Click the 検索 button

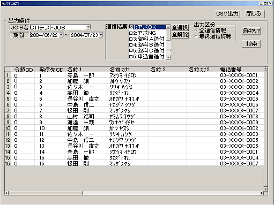click(251, 44)
